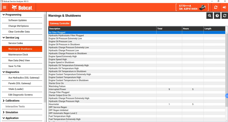
Task: Open help with question mark icon
Action: tap(217, 16)
